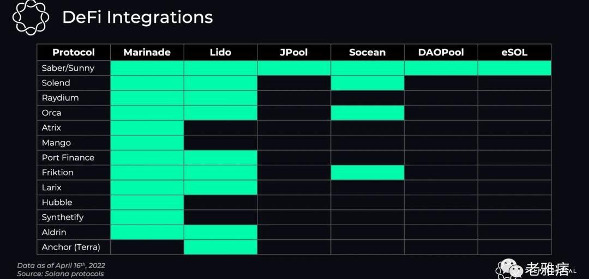
Task: Click the eSOL column header
Action: (514, 53)
